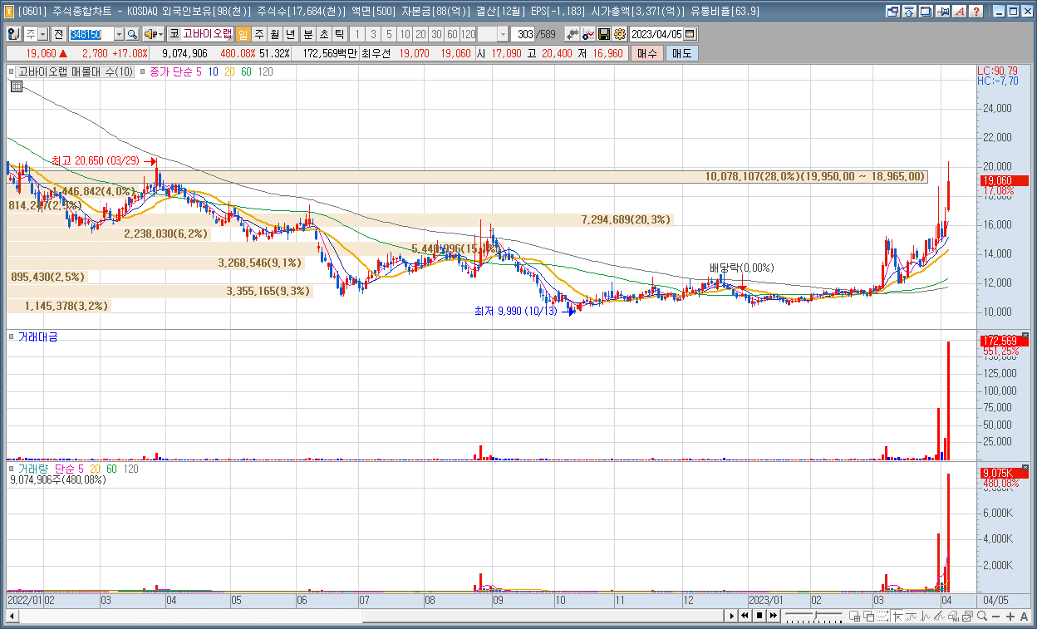Toggle the 종가 단순 moving average marker
Viewport: 1037px width, 629px height.
tap(144, 72)
